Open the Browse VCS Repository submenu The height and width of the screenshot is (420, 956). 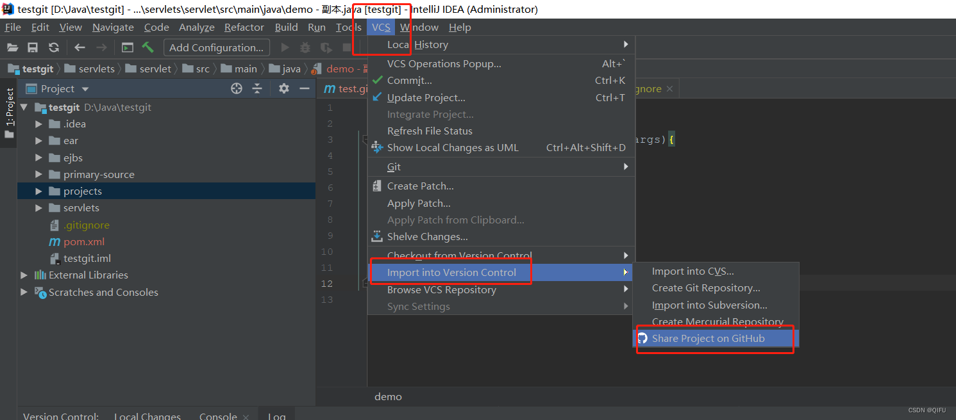click(501, 289)
